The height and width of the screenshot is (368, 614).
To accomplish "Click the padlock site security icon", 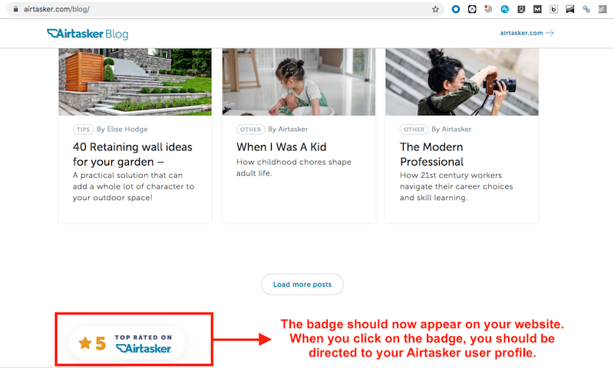I will (x=15, y=9).
